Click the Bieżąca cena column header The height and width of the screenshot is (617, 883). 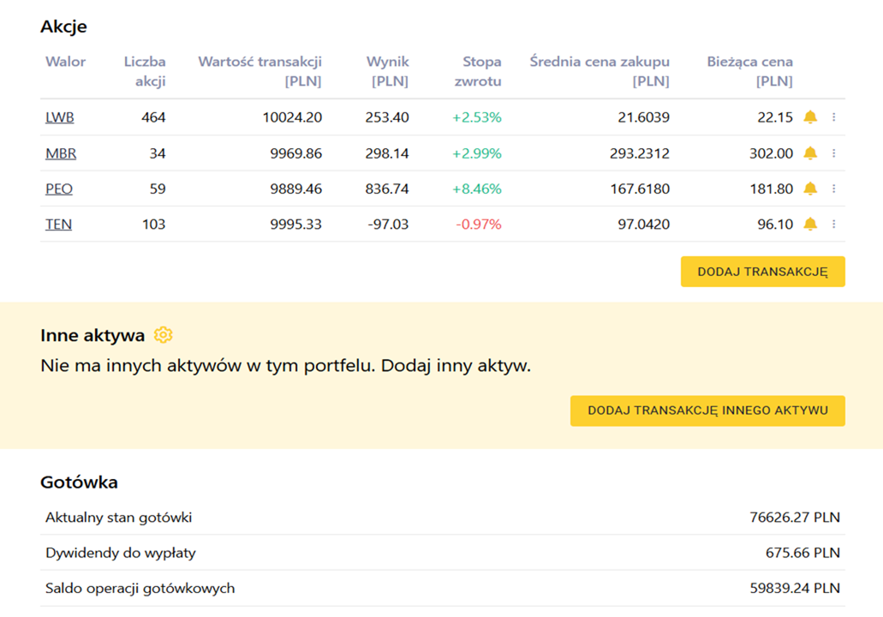click(749, 71)
